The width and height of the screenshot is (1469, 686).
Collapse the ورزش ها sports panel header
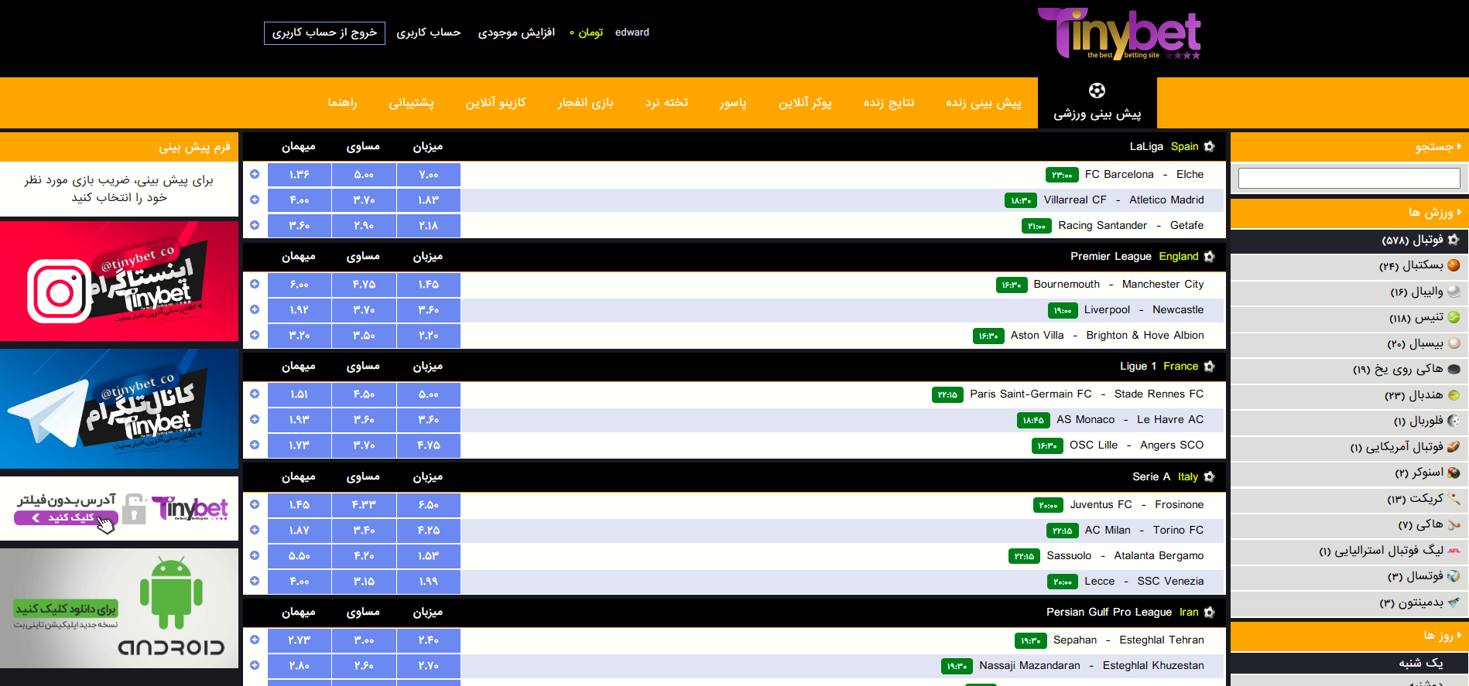click(x=1349, y=212)
